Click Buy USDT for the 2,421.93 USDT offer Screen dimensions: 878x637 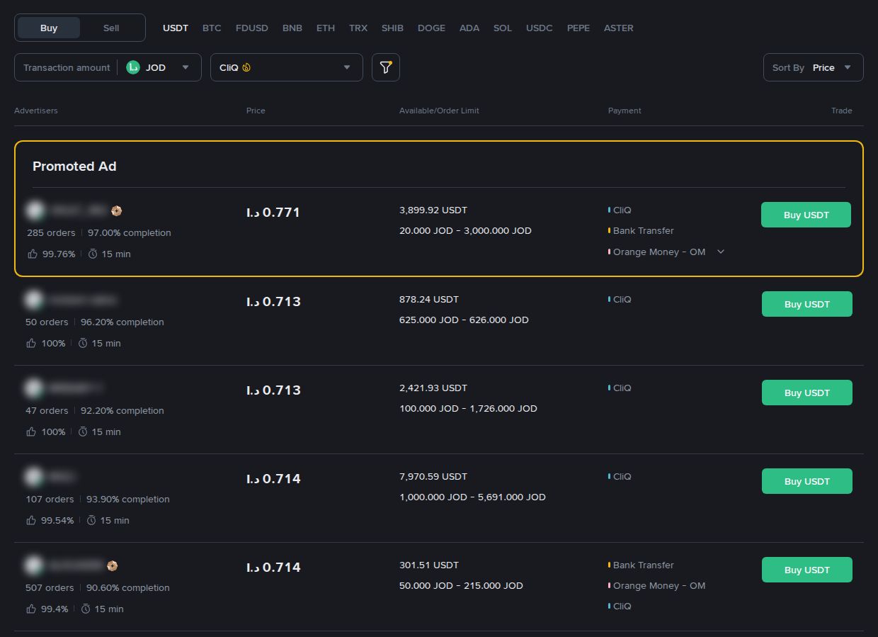click(807, 393)
